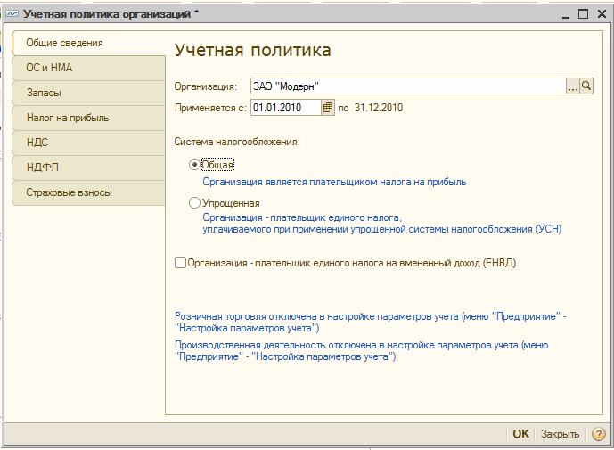Click the Закрыть button

pyautogui.click(x=560, y=434)
